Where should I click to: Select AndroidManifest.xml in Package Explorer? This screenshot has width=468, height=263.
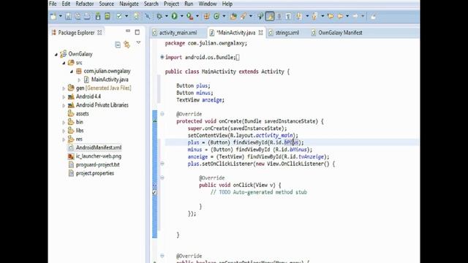pyautogui.click(x=99, y=148)
